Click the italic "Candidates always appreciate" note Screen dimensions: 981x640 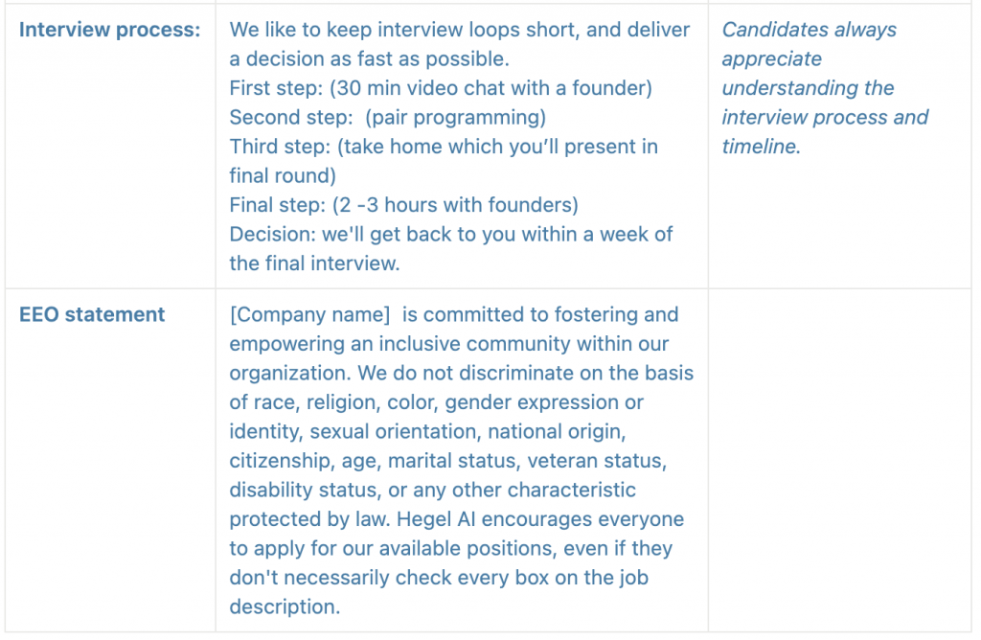click(809, 44)
